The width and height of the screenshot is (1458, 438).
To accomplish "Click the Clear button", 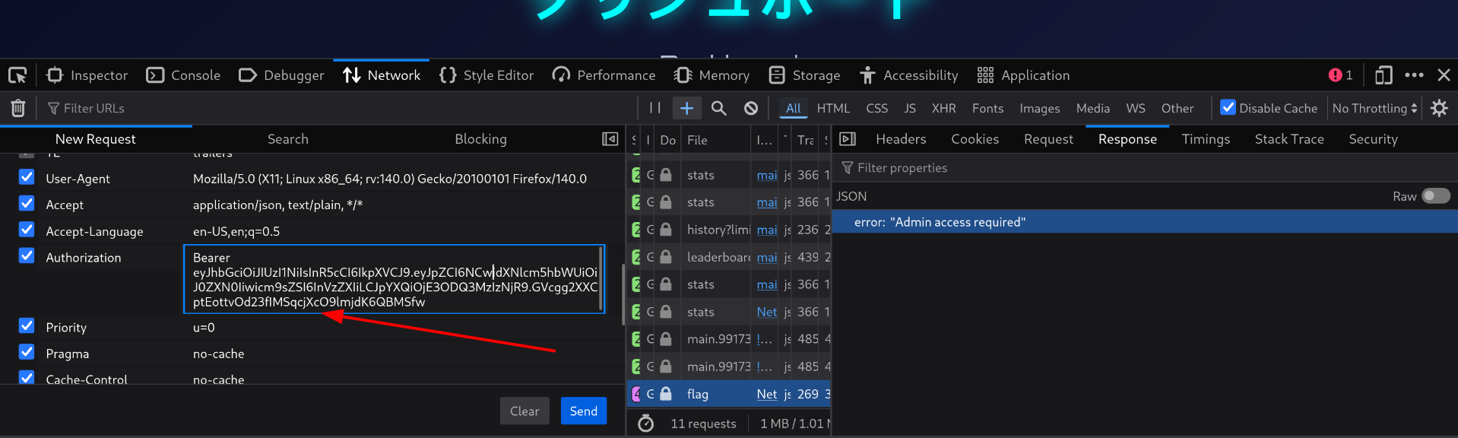I will [x=525, y=411].
